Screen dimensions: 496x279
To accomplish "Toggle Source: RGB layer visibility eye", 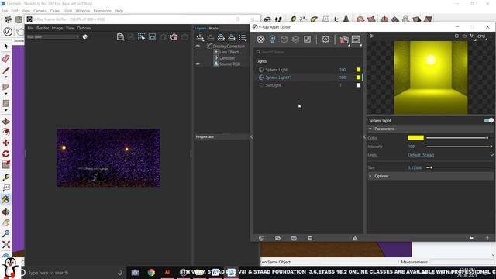I will [x=198, y=64].
